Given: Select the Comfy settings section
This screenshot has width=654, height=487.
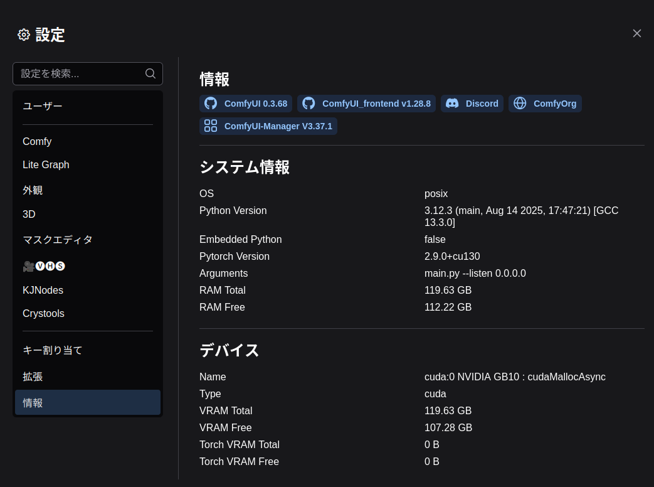Looking at the screenshot, I should 37,141.
